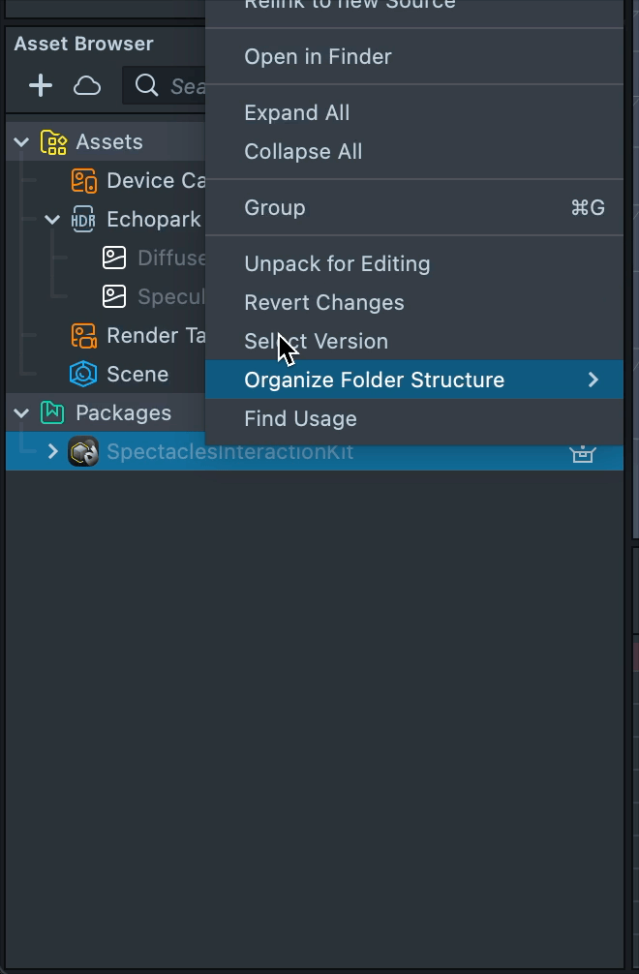Screen dimensions: 639x974
Task: Click the package store icon on SpectaclesInteractionKit row
Action: (x=582, y=452)
